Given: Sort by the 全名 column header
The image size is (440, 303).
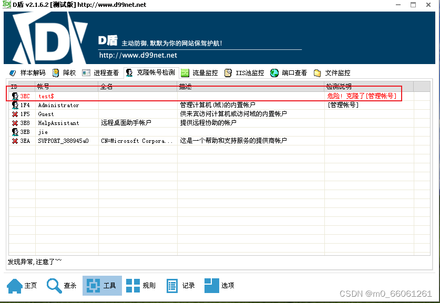Looking at the screenshot, I should click(x=138, y=87).
